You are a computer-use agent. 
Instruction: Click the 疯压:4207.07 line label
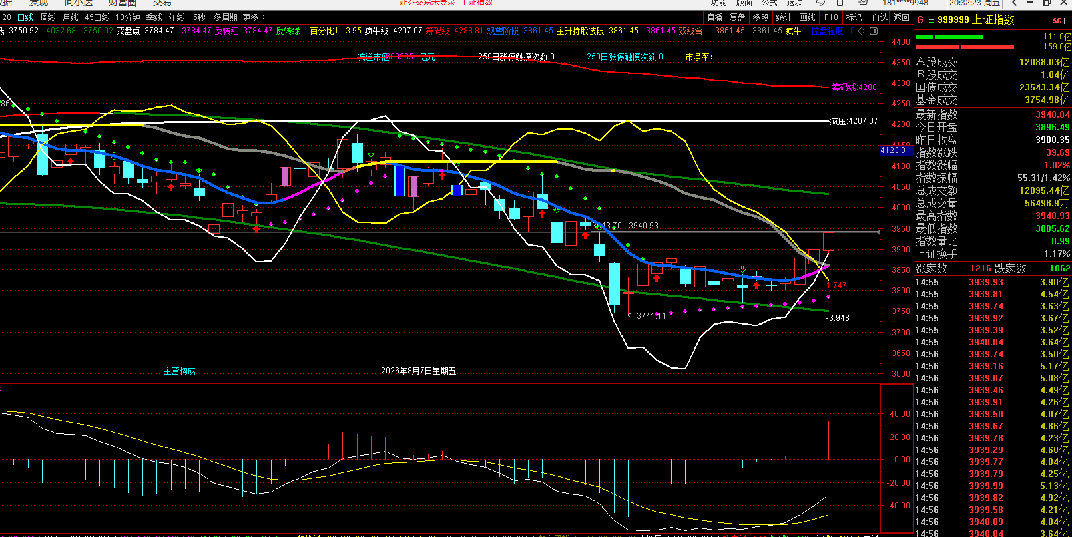pos(854,122)
